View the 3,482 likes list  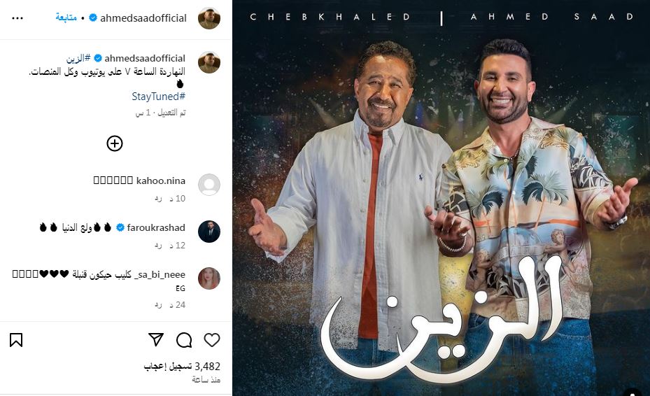click(182, 366)
